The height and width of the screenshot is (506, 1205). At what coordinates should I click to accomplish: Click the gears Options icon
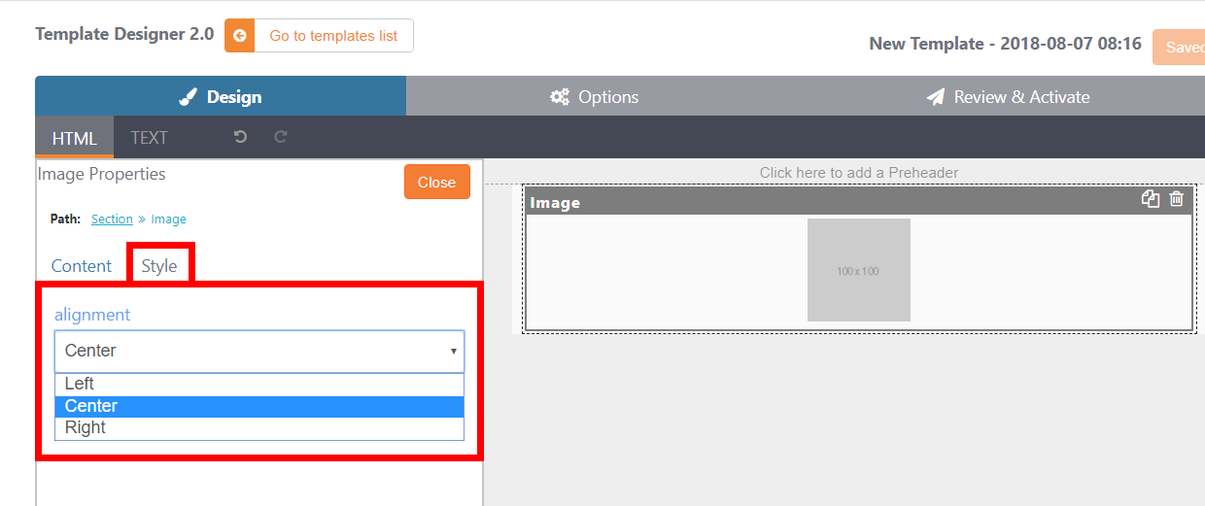click(560, 97)
